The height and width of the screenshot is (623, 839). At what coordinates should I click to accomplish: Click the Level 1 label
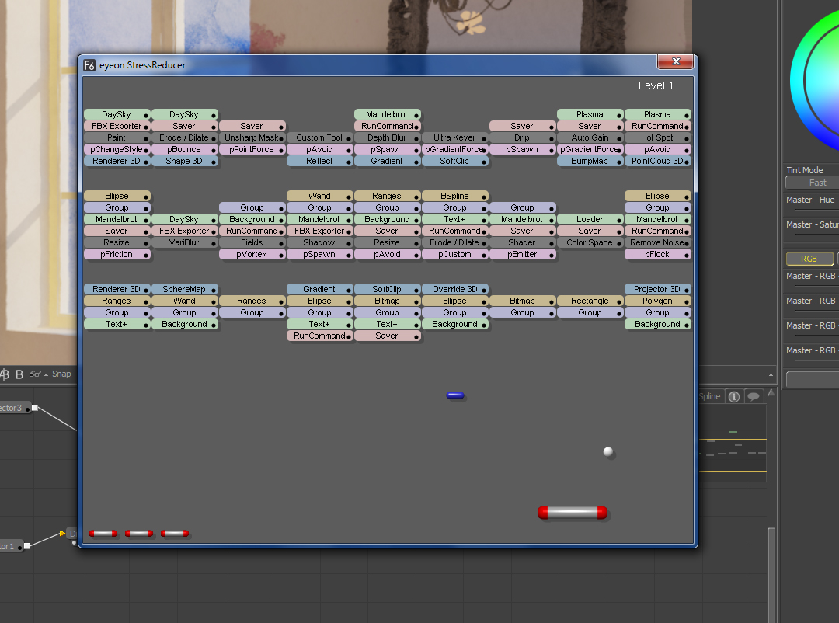(656, 85)
